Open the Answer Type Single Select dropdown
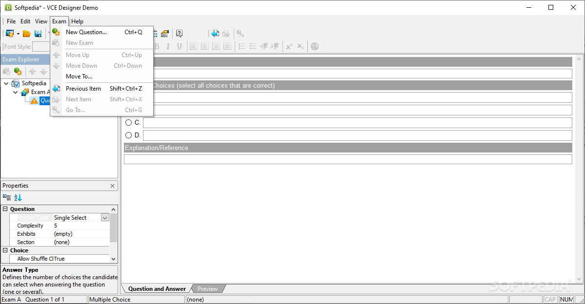The image size is (585, 304). 105,218
